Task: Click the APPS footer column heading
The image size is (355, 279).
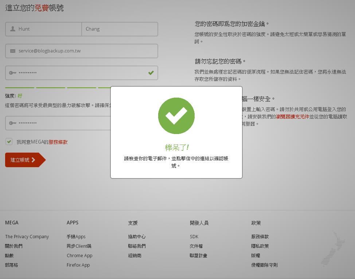Action: click(73, 223)
